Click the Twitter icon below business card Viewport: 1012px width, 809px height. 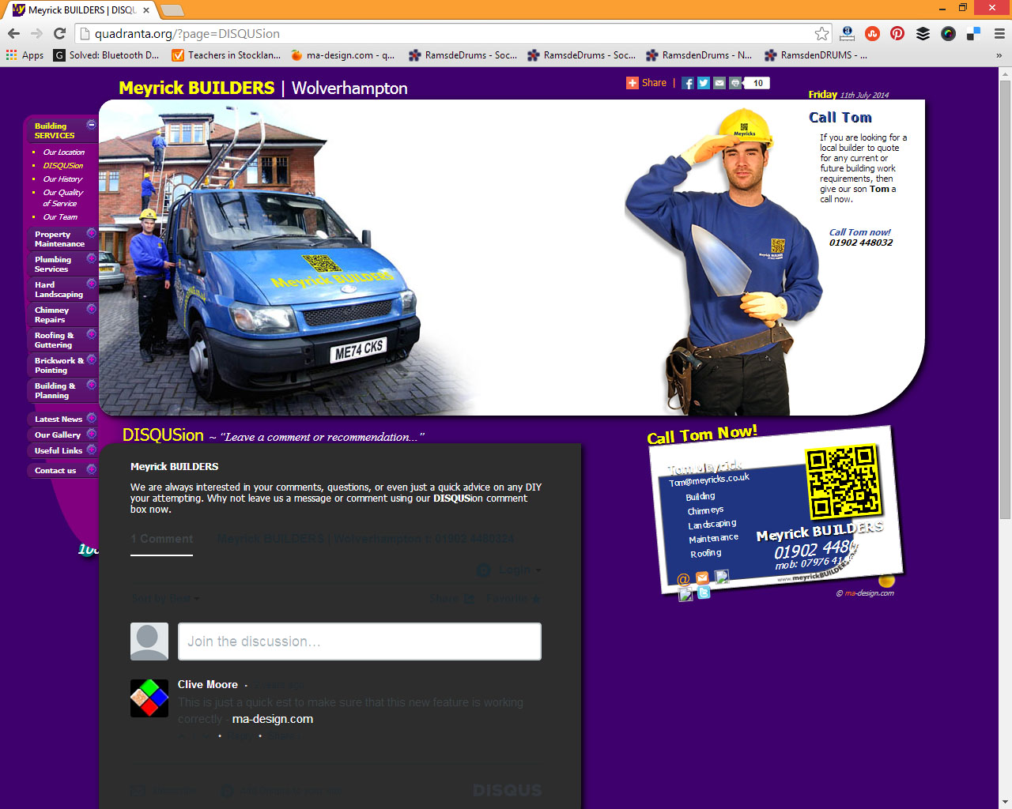coord(704,592)
